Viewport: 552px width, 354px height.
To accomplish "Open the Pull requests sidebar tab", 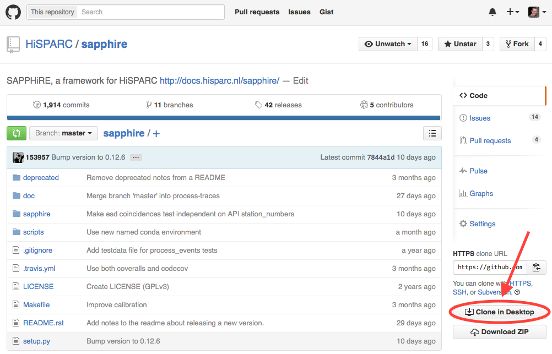I will click(x=499, y=141).
